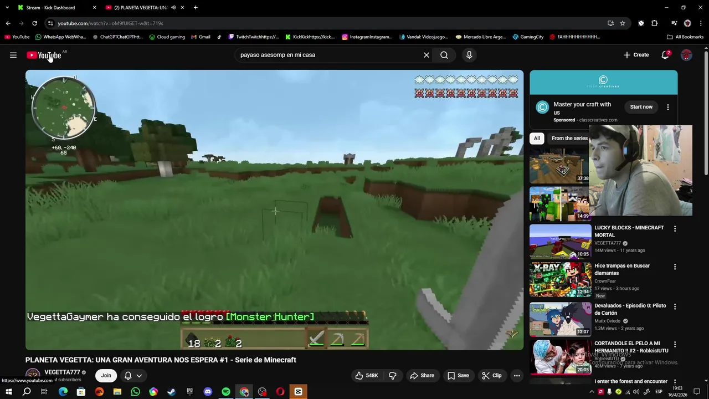Screen dimensions: 709x399
Task: Expand the tab search dropdown arrow
Action: point(7,8)
